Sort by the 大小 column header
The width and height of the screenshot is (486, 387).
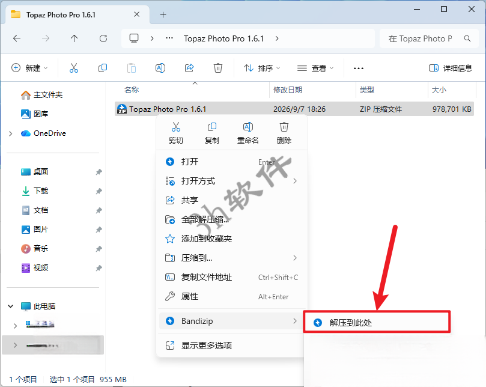click(439, 90)
